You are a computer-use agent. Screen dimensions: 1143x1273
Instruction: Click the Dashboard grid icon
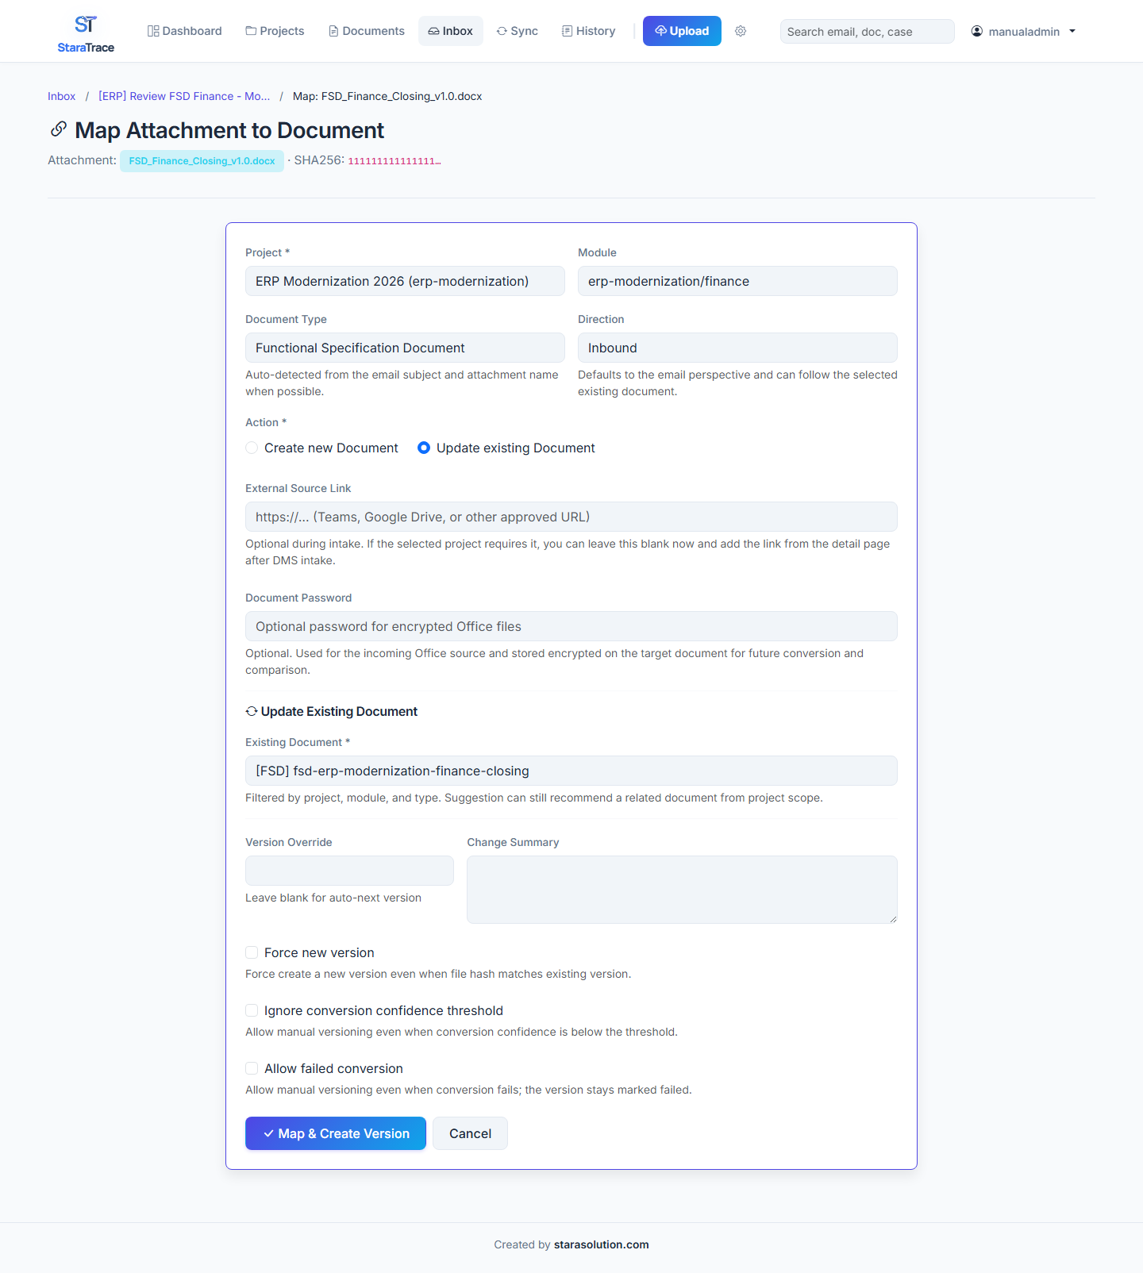pos(153,31)
